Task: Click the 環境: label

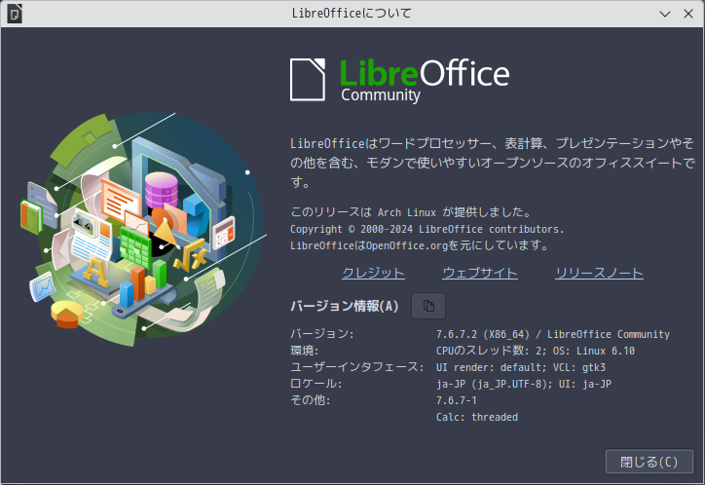Action: point(305,351)
